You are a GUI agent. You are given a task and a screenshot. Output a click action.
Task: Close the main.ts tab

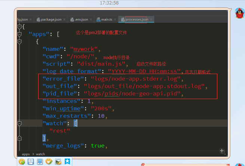coord(115,19)
